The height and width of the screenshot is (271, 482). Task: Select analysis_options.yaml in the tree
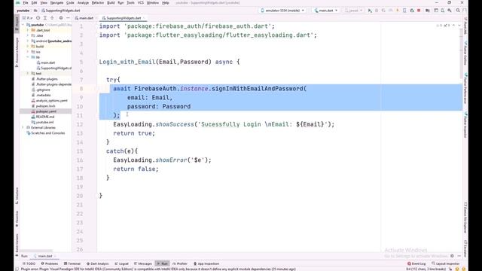(x=50, y=100)
